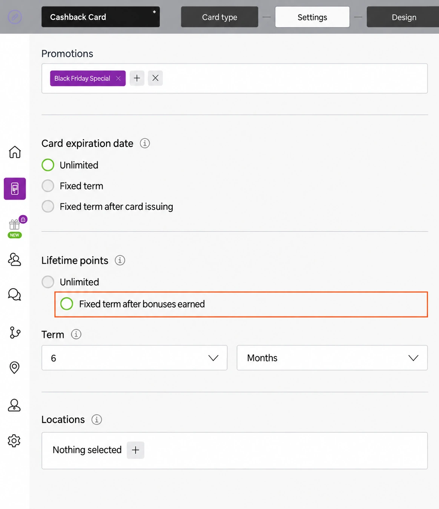The image size is (439, 509).
Task: Remove the Black Friday Special tag
Action: (118, 78)
